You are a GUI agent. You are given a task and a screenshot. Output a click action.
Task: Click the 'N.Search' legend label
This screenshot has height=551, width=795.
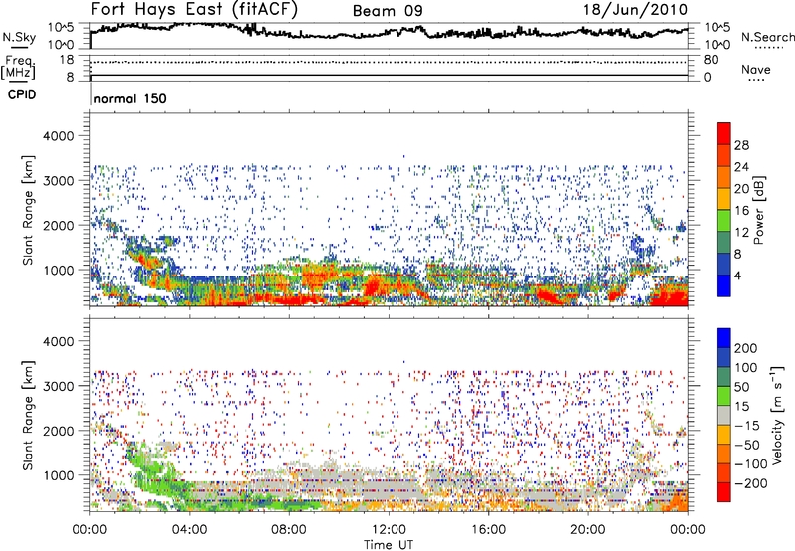point(767,37)
